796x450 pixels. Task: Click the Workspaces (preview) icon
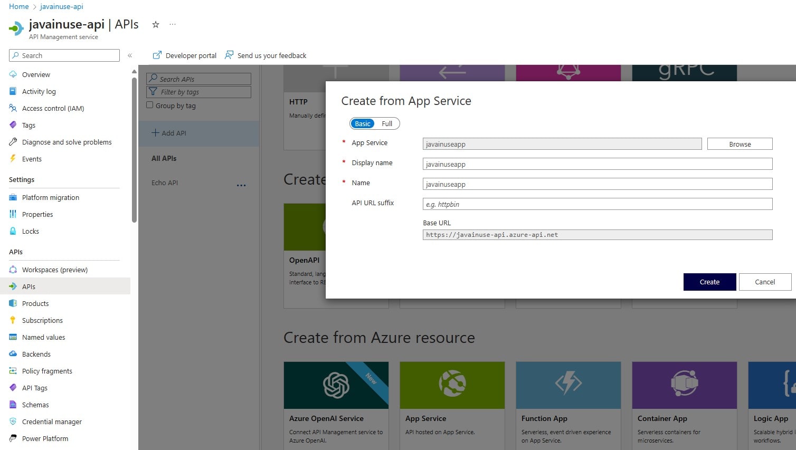[x=13, y=270]
